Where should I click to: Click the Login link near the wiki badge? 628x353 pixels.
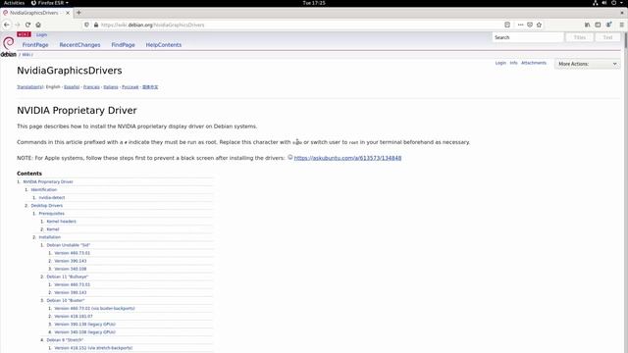(x=41, y=35)
